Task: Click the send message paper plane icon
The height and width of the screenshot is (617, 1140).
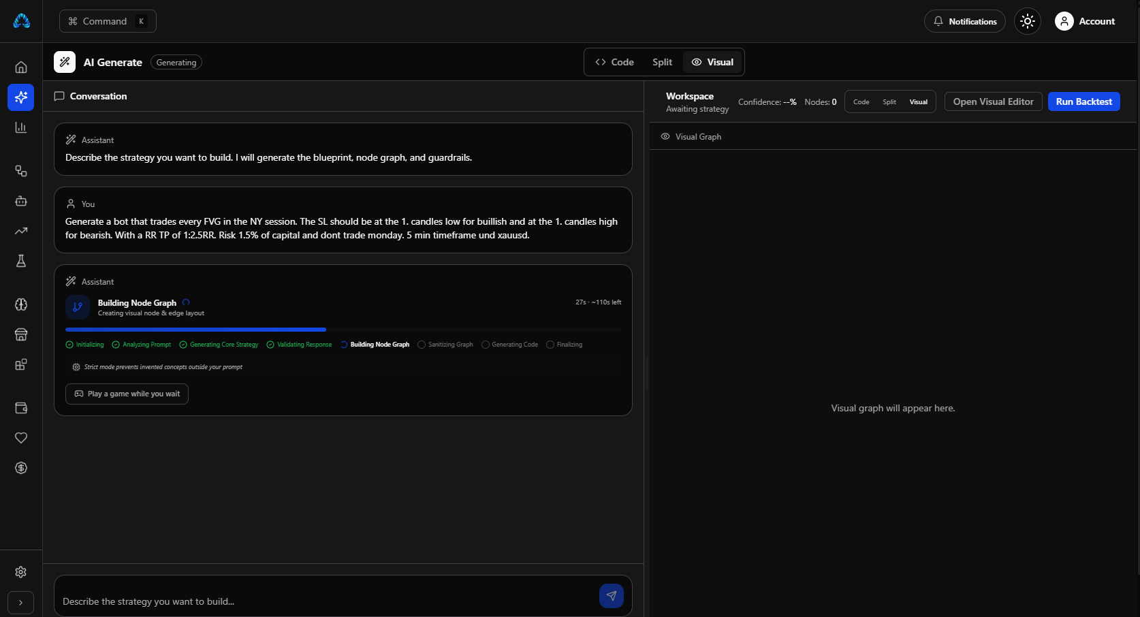Action: tap(612, 596)
